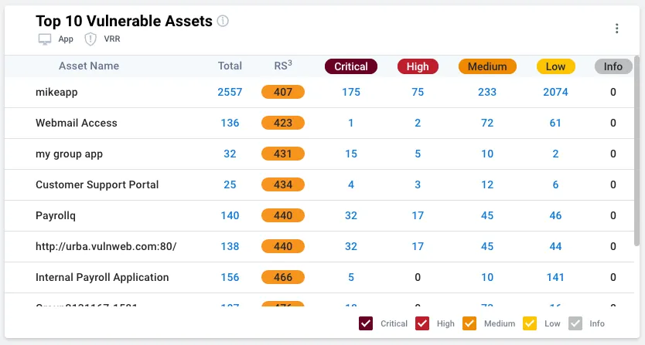
Task: Open mikeapp critical count 175
Action: pos(351,92)
